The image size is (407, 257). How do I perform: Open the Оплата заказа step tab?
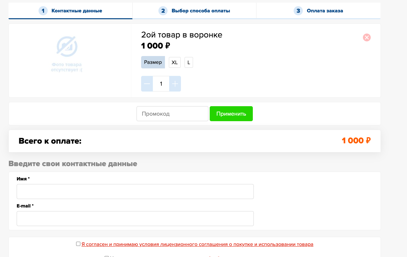click(x=318, y=11)
